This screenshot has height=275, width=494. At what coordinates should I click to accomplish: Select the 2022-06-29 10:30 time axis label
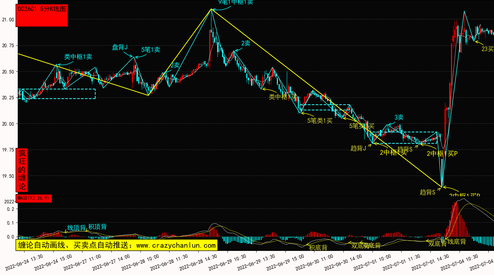(x=227, y=262)
